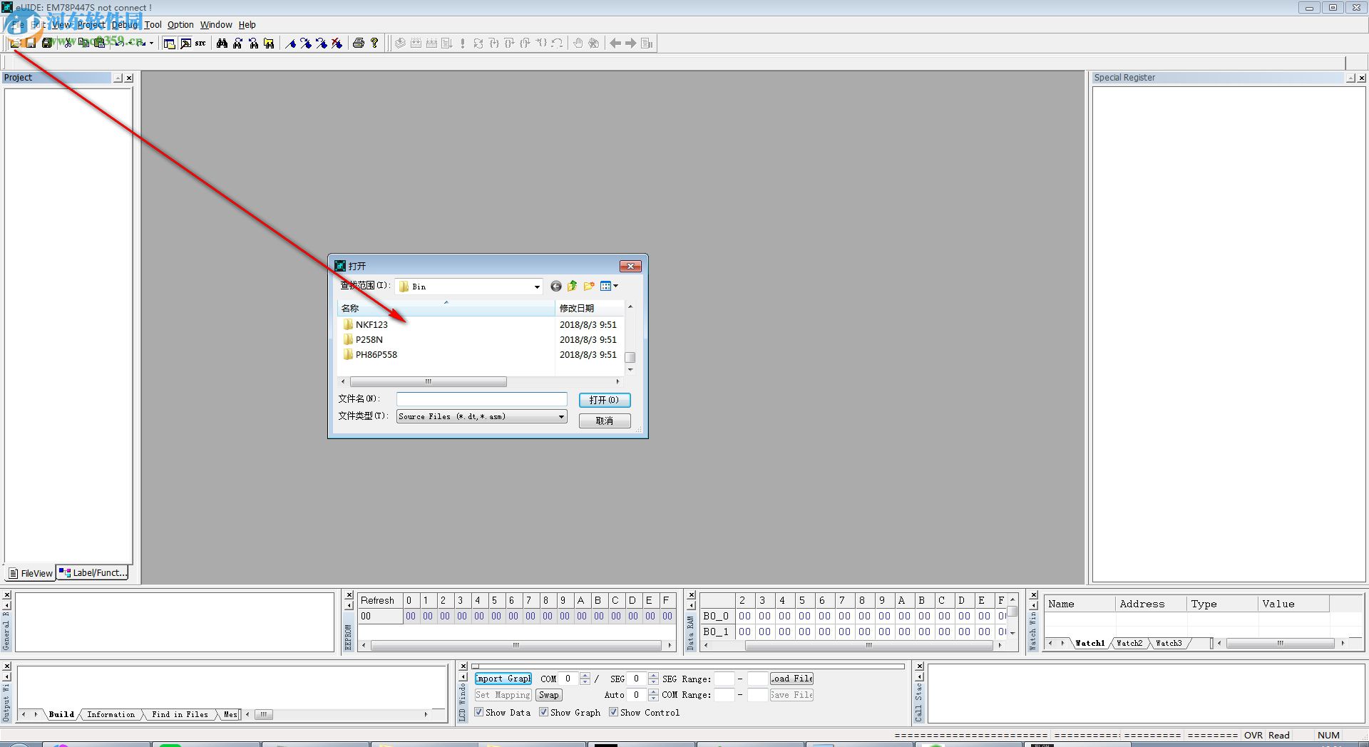1369x747 pixels.
Task: Click the EEPROM panel horizontal scrollbar
Action: (x=516, y=646)
